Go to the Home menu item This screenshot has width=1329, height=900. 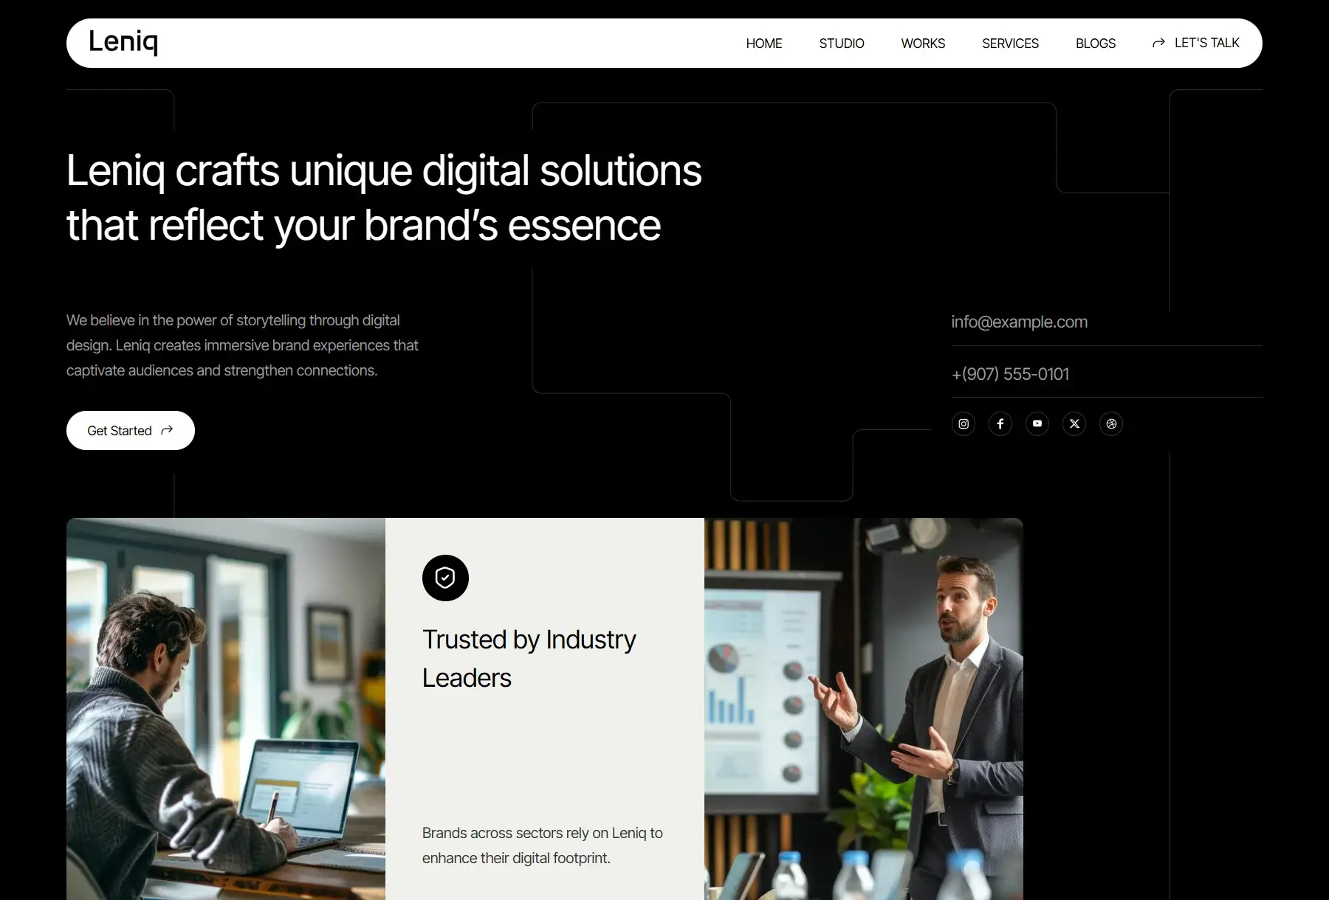click(x=764, y=44)
